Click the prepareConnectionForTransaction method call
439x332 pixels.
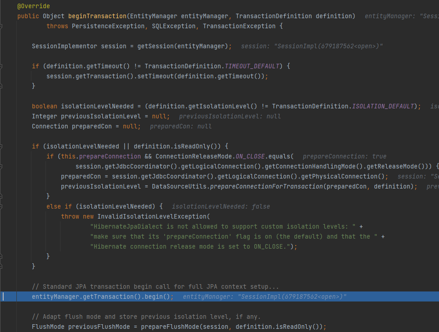267,187
